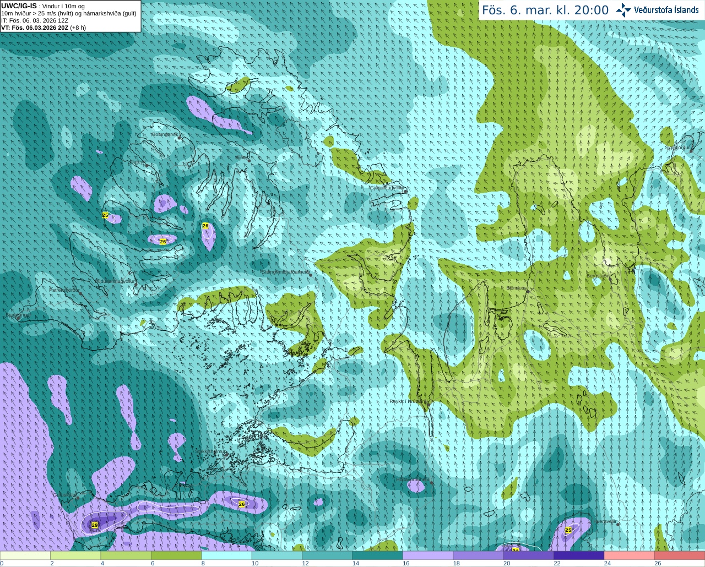Click the yellow 29 gust marker near Gufuskálar
The image size is (705, 567).
[95, 525]
